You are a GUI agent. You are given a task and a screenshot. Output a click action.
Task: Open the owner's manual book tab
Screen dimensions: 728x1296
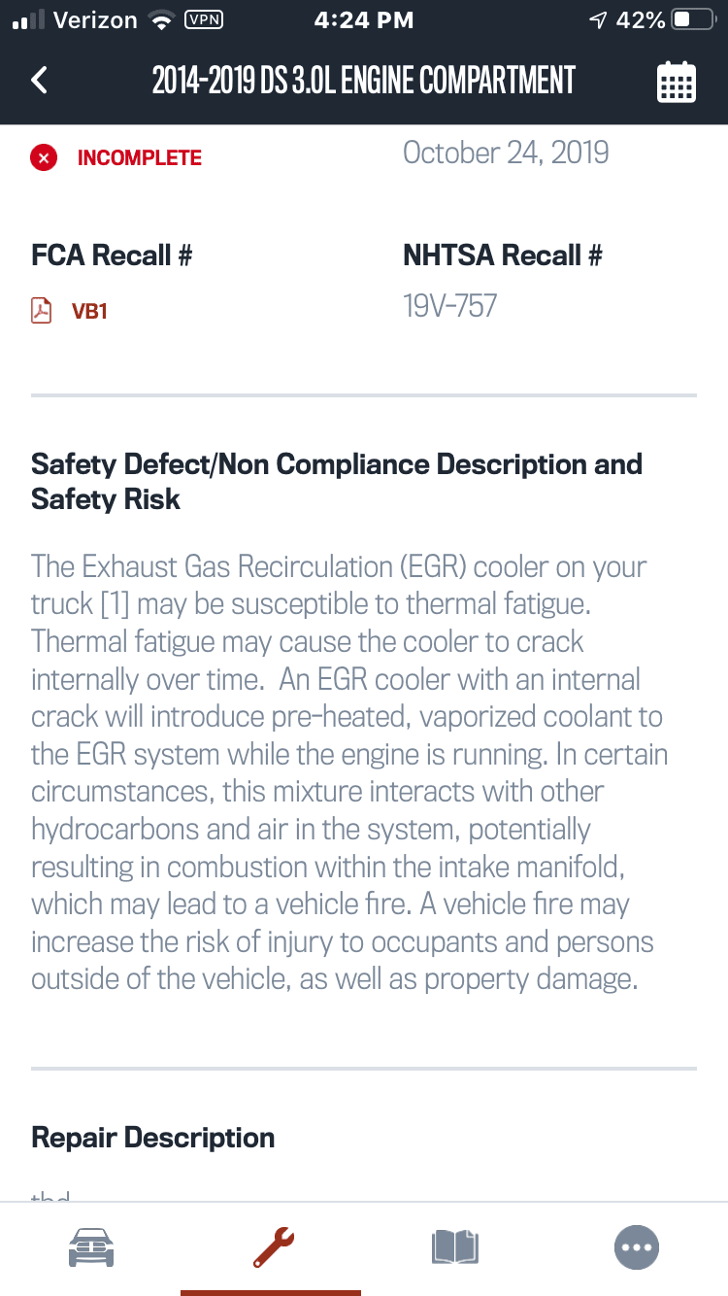(455, 1246)
